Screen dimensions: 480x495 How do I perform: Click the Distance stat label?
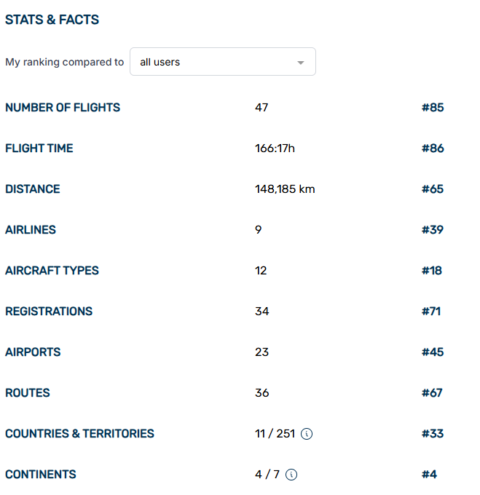pyautogui.click(x=33, y=189)
